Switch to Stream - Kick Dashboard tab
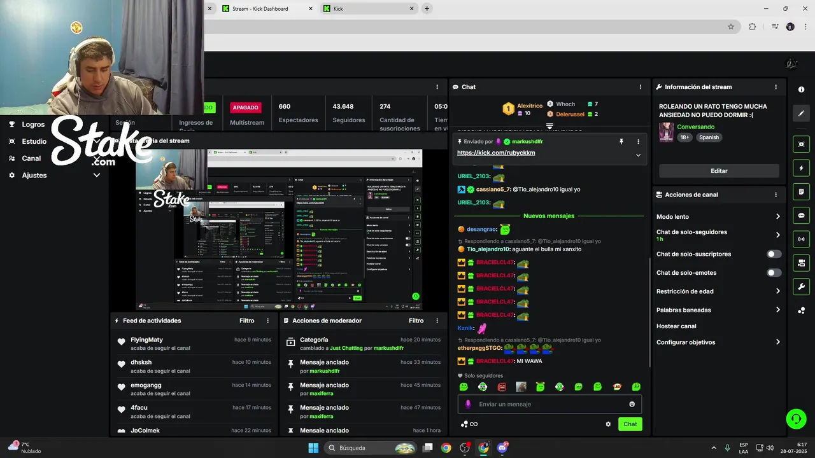The height and width of the screenshot is (458, 815). click(266, 9)
